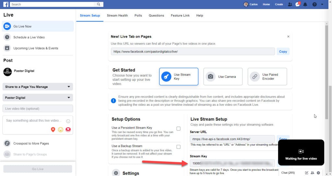This screenshot has width=332, height=176.
Task: Open the Help tab
Action: coord(199,16)
